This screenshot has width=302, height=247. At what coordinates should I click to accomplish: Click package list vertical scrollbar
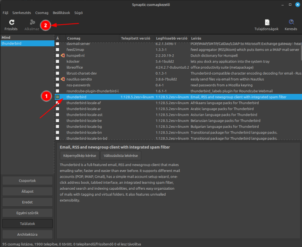coord(301,52)
